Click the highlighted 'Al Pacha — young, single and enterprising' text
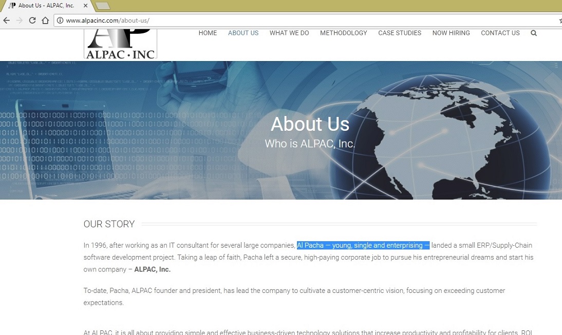Image resolution: width=562 pixels, height=335 pixels. [x=363, y=245]
